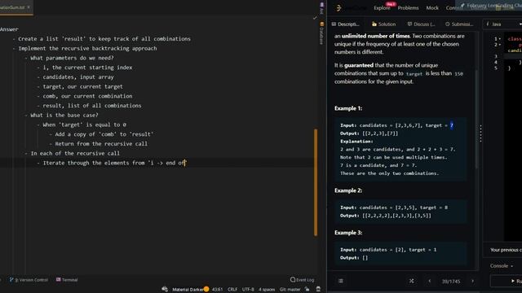Open the Java language dropdown
522x293 pixels.
502,24
